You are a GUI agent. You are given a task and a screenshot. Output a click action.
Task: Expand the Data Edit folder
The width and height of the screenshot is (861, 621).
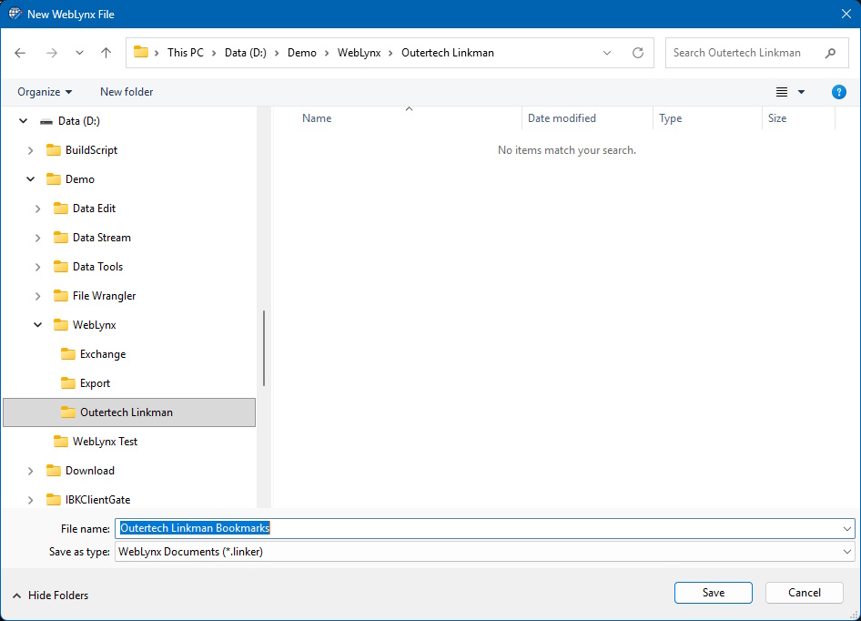pyautogui.click(x=37, y=209)
